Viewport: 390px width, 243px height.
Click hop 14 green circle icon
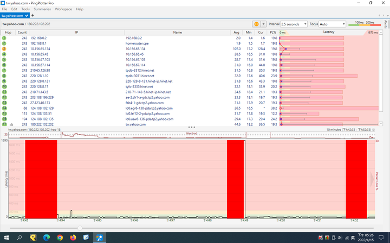4,108
